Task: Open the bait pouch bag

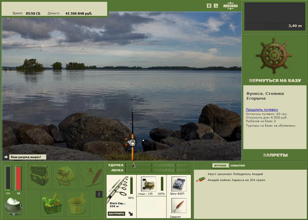Action: click(65, 176)
